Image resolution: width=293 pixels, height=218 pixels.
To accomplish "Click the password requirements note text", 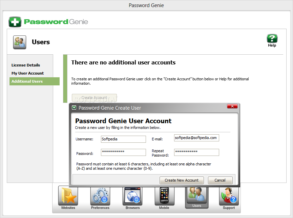I will [x=144, y=166].
